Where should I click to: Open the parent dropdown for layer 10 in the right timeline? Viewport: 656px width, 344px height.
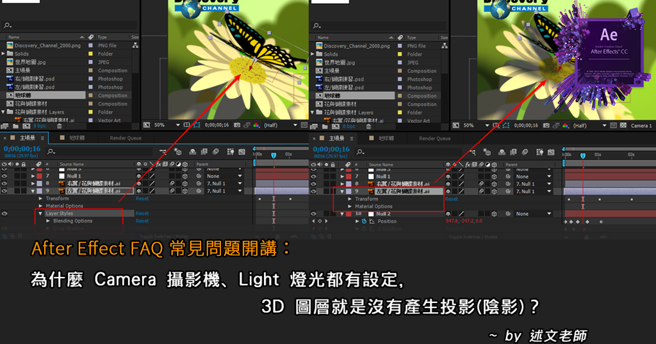532,214
